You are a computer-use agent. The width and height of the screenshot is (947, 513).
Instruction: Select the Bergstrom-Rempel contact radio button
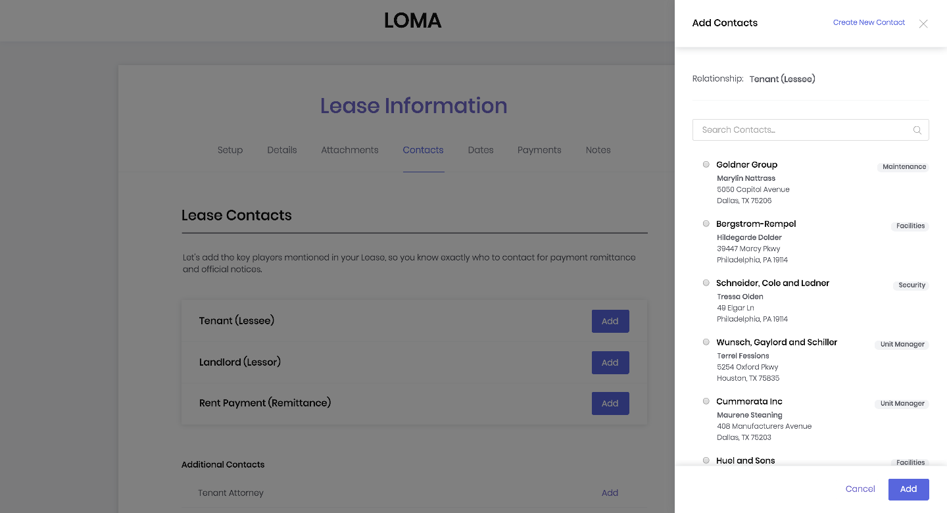[706, 224]
